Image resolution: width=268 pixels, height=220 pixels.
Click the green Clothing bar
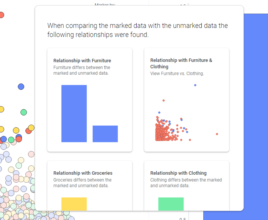click(x=171, y=204)
